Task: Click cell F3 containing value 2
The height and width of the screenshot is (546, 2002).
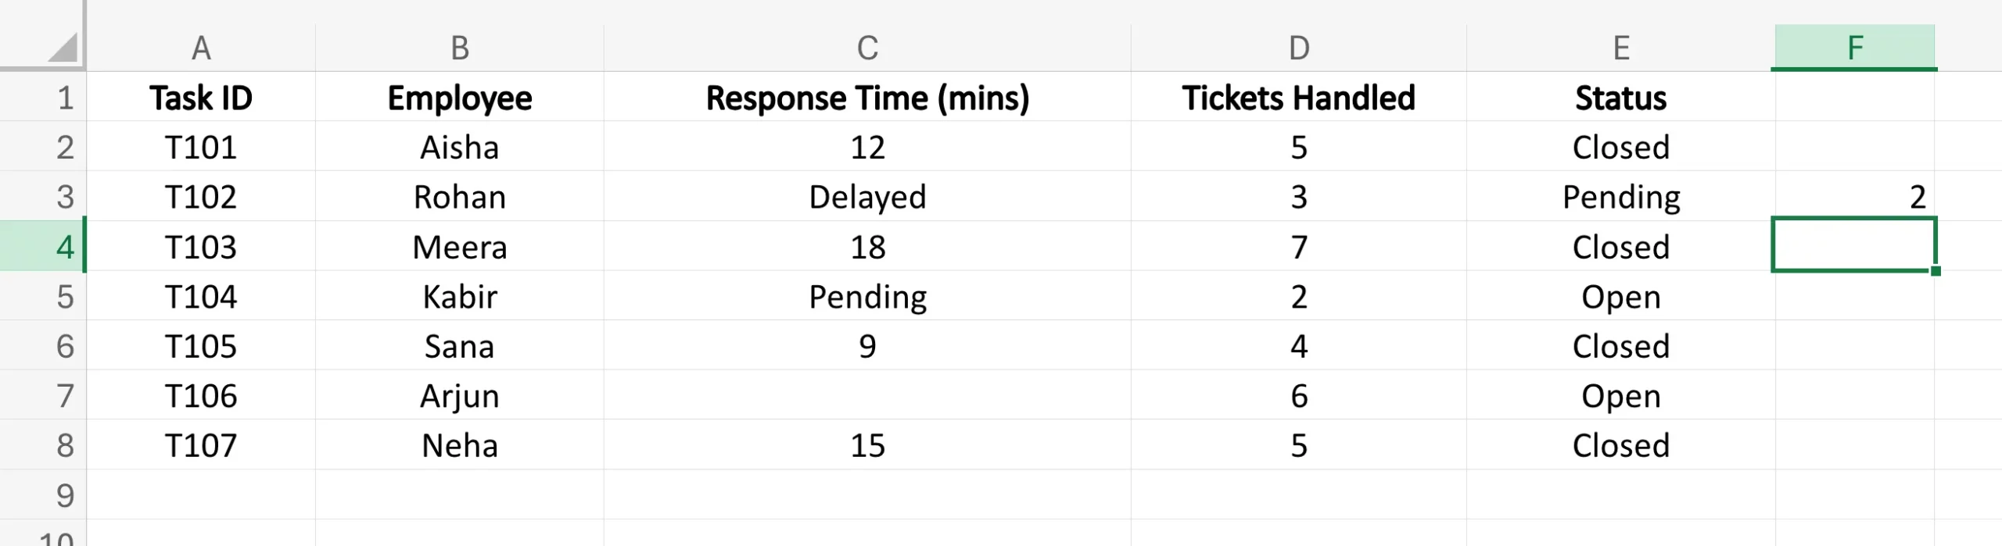Action: 1854,197
